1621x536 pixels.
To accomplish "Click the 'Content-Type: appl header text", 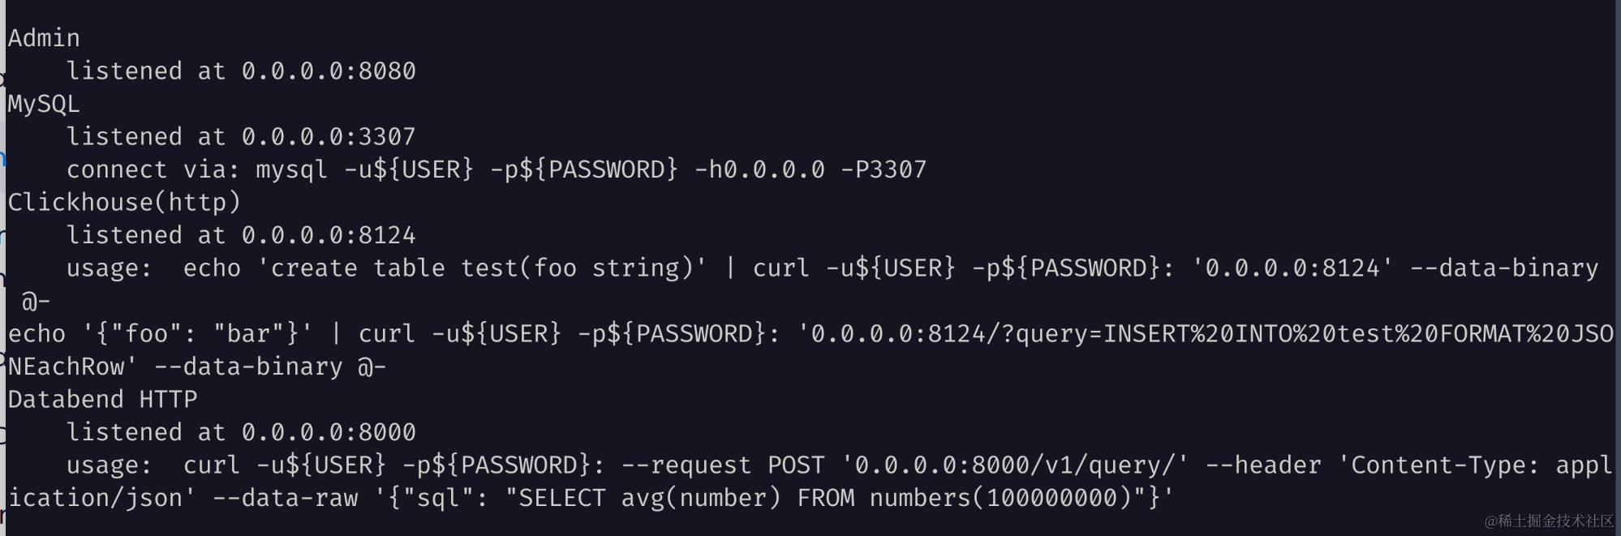I will click(1475, 465).
